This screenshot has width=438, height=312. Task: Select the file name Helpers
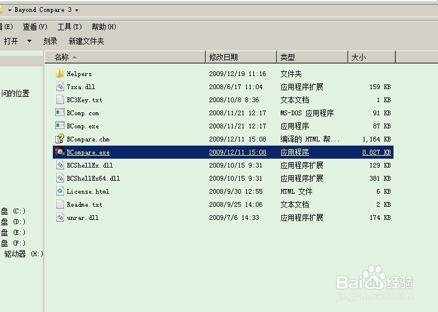80,74
